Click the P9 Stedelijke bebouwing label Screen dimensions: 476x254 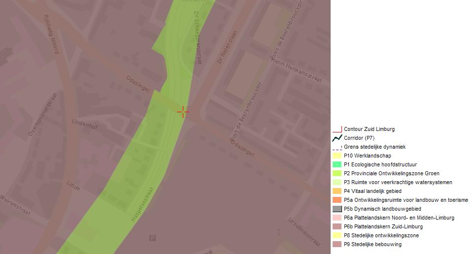[373, 244]
